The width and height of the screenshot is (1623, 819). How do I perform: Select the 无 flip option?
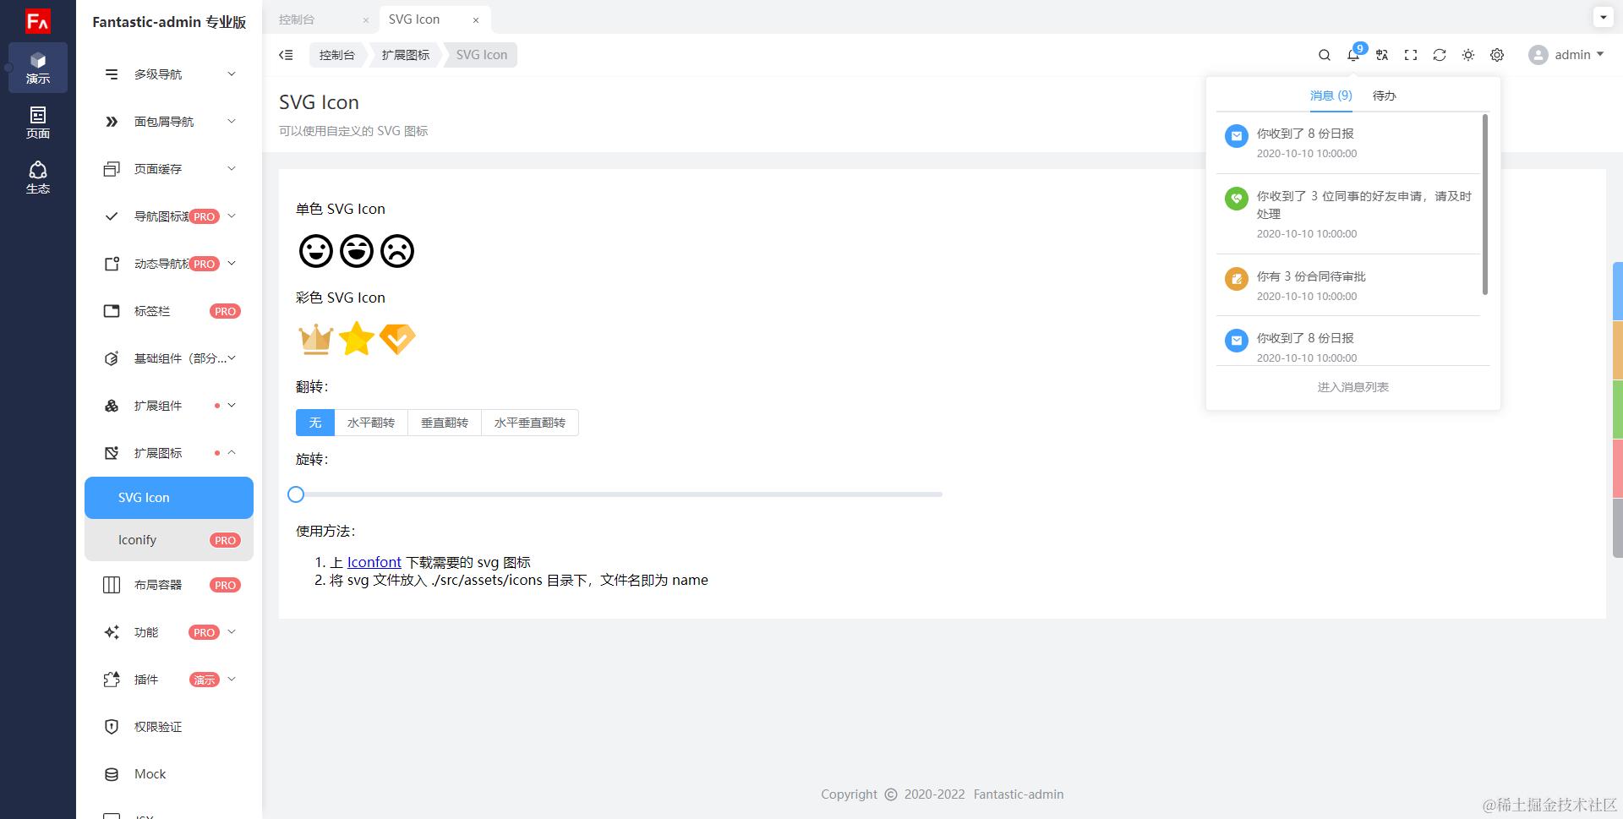(x=315, y=423)
